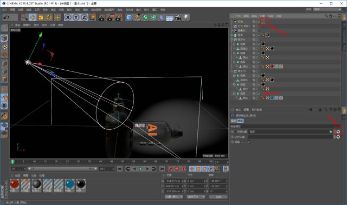Click the Undo arrow in the toolbar
The width and height of the screenshot is (347, 205).
[x=7, y=17]
